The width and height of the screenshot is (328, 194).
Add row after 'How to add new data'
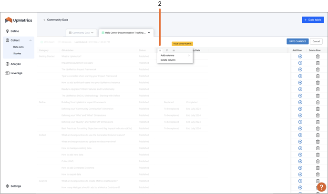point(300,155)
